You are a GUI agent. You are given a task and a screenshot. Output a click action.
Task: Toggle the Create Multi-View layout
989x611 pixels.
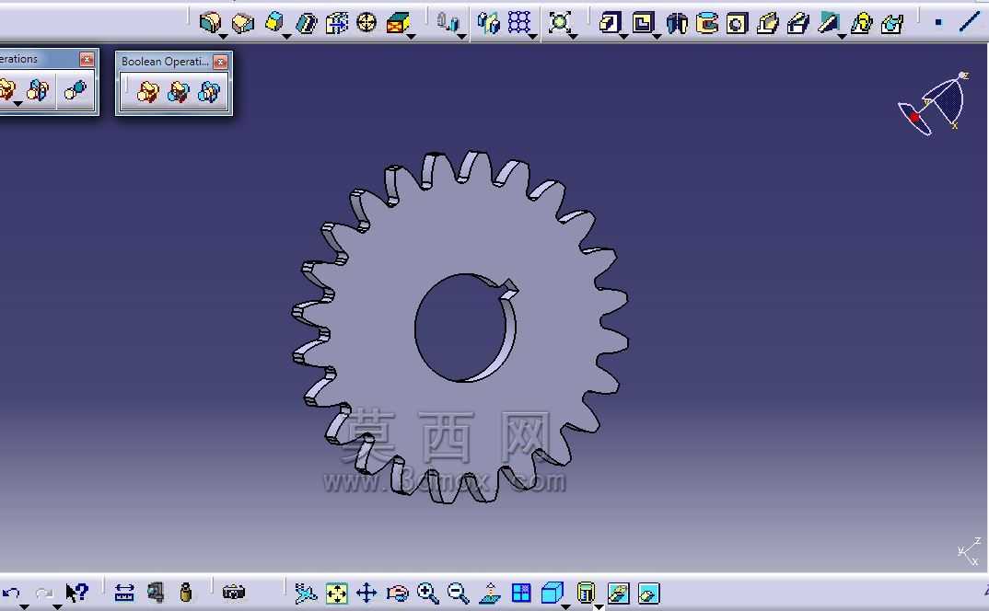click(521, 594)
